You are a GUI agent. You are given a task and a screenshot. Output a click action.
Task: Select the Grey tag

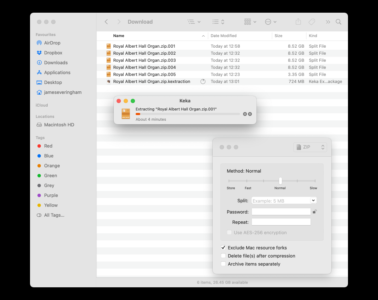coord(49,185)
